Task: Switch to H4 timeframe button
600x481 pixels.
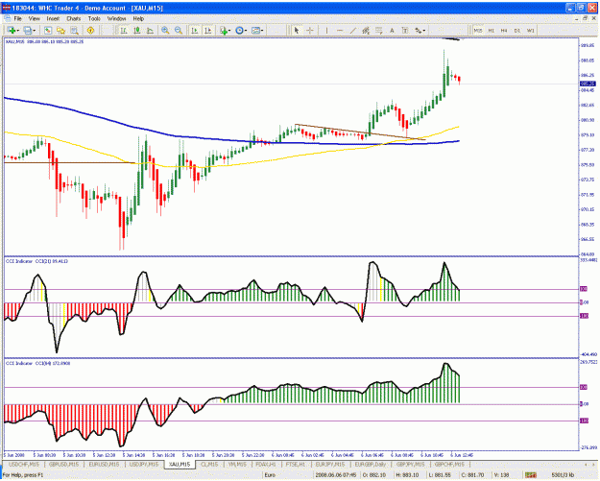Action: coord(504,30)
